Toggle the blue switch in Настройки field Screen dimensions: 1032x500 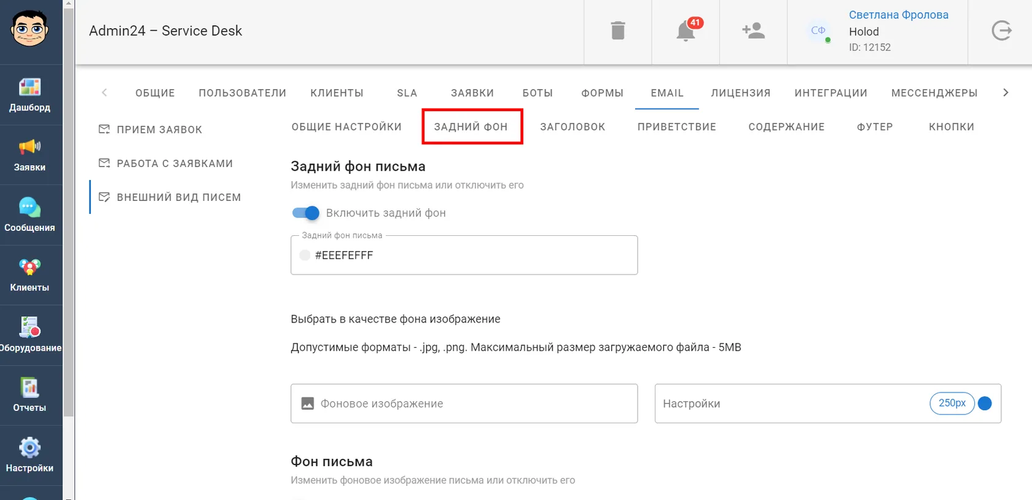point(984,404)
